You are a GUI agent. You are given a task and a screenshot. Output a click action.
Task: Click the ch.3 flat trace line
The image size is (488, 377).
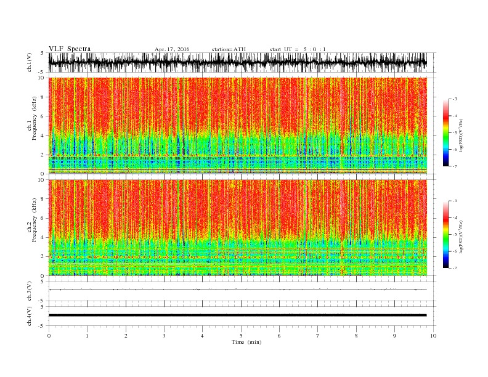click(237, 290)
